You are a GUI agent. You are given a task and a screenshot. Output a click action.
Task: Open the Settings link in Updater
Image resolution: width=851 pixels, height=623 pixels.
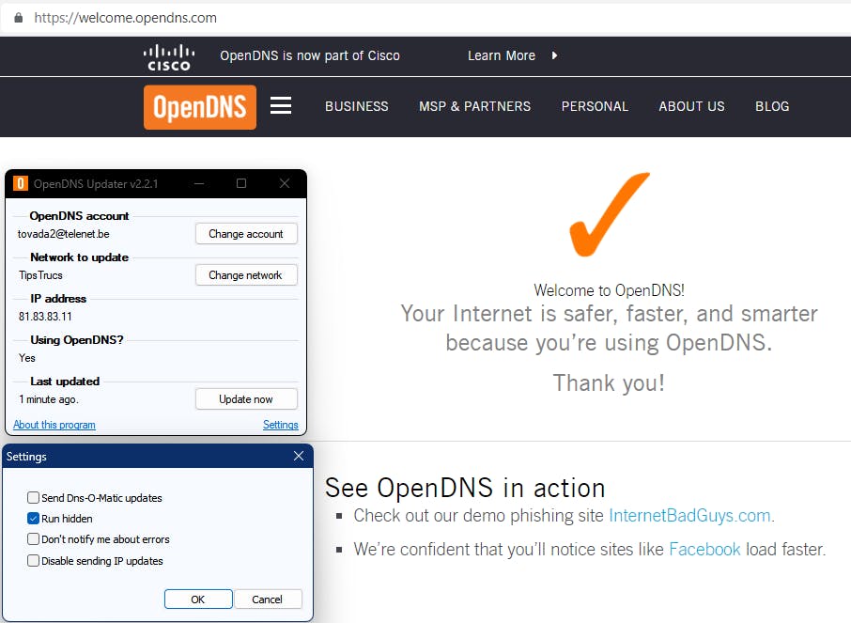pyautogui.click(x=281, y=425)
